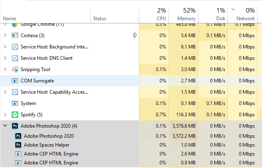The height and width of the screenshot is (168, 262).
Task: Click the 0.1 MB System memory value
Action: pyautogui.click(x=188, y=103)
